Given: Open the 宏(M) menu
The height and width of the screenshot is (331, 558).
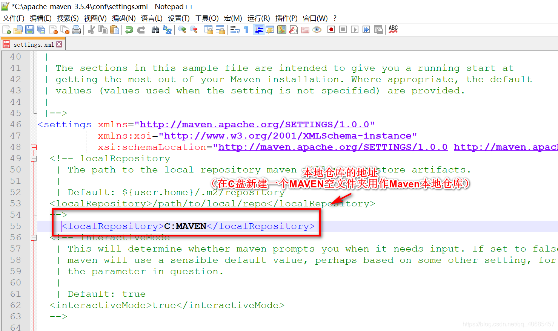Looking at the screenshot, I should 233,18.
